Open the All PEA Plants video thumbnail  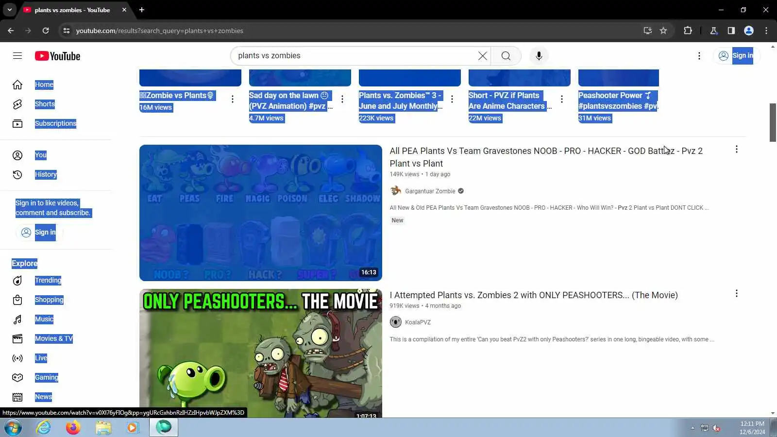261,213
